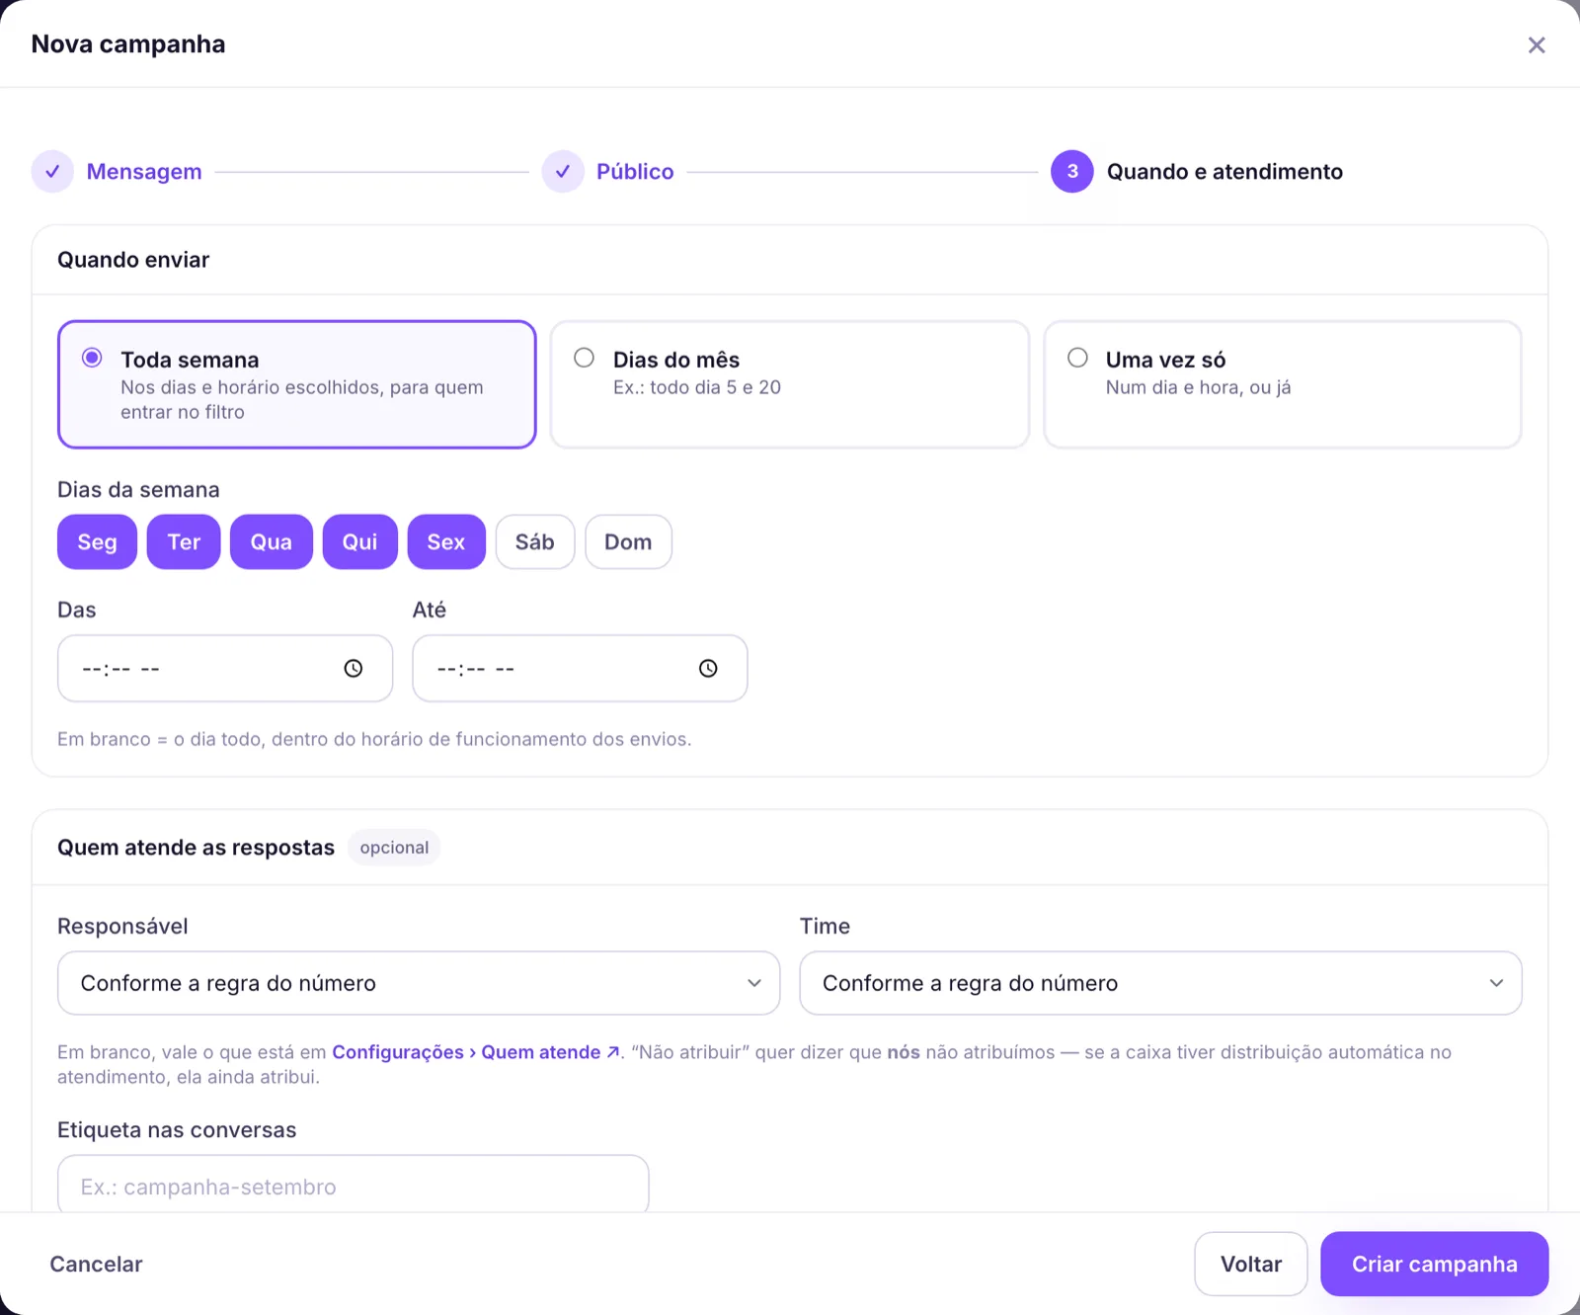Click the opcional badge
Viewport: 1580px width, 1315px height.
[x=394, y=848]
